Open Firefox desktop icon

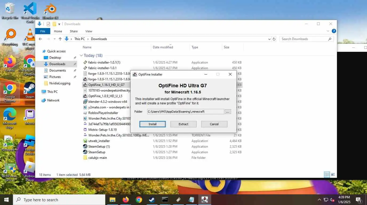[x=10, y=64]
